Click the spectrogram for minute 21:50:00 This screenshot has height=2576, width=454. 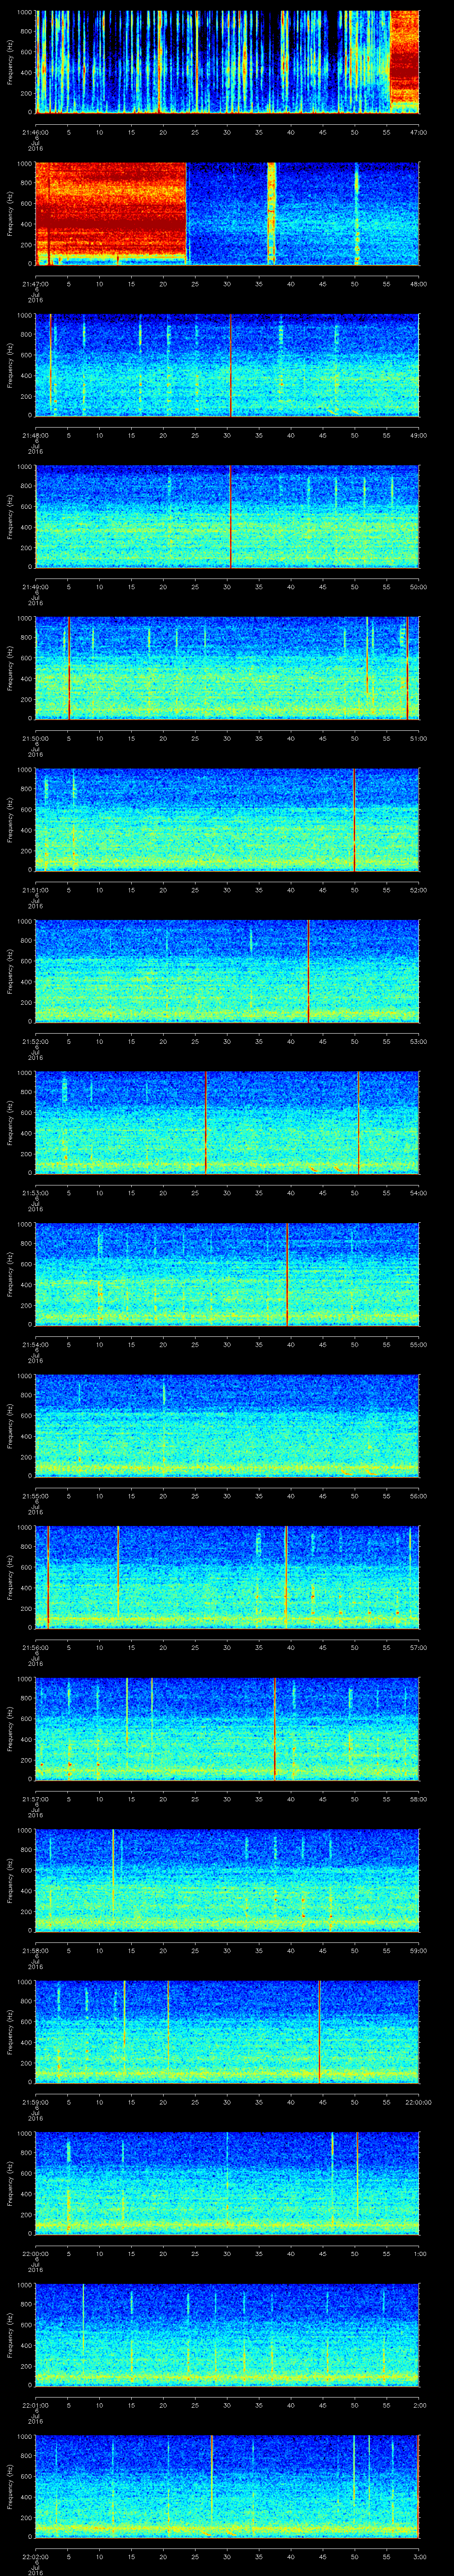click(227, 668)
